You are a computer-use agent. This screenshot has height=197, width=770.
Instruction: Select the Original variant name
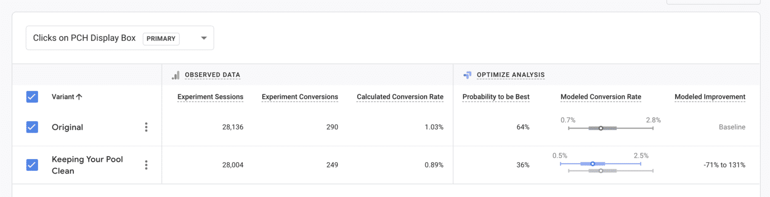point(67,127)
